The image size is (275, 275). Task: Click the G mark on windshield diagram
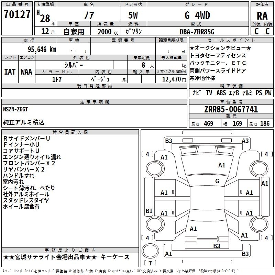point(217,181)
